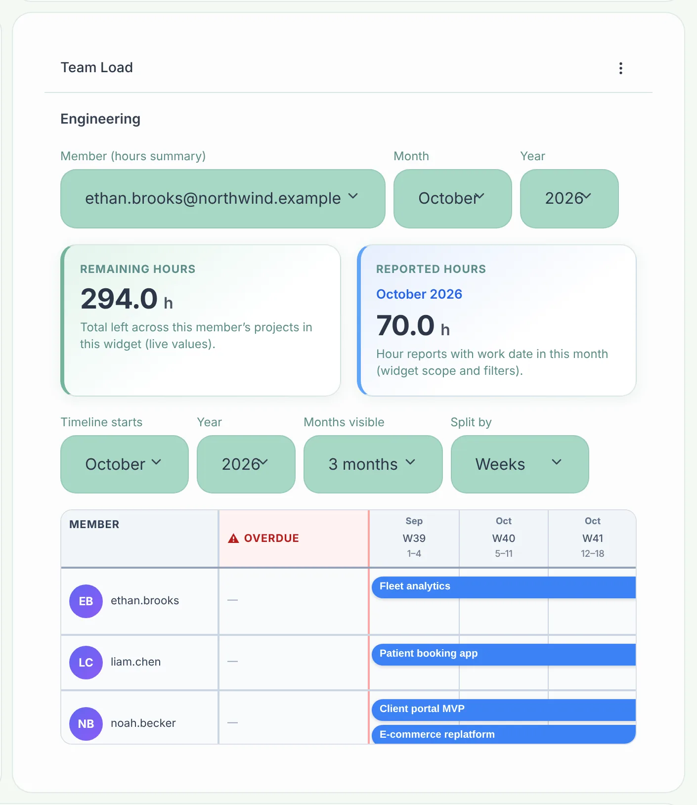Open the timeline Year 2026 dropdown
Image resolution: width=697 pixels, height=805 pixels.
(246, 464)
